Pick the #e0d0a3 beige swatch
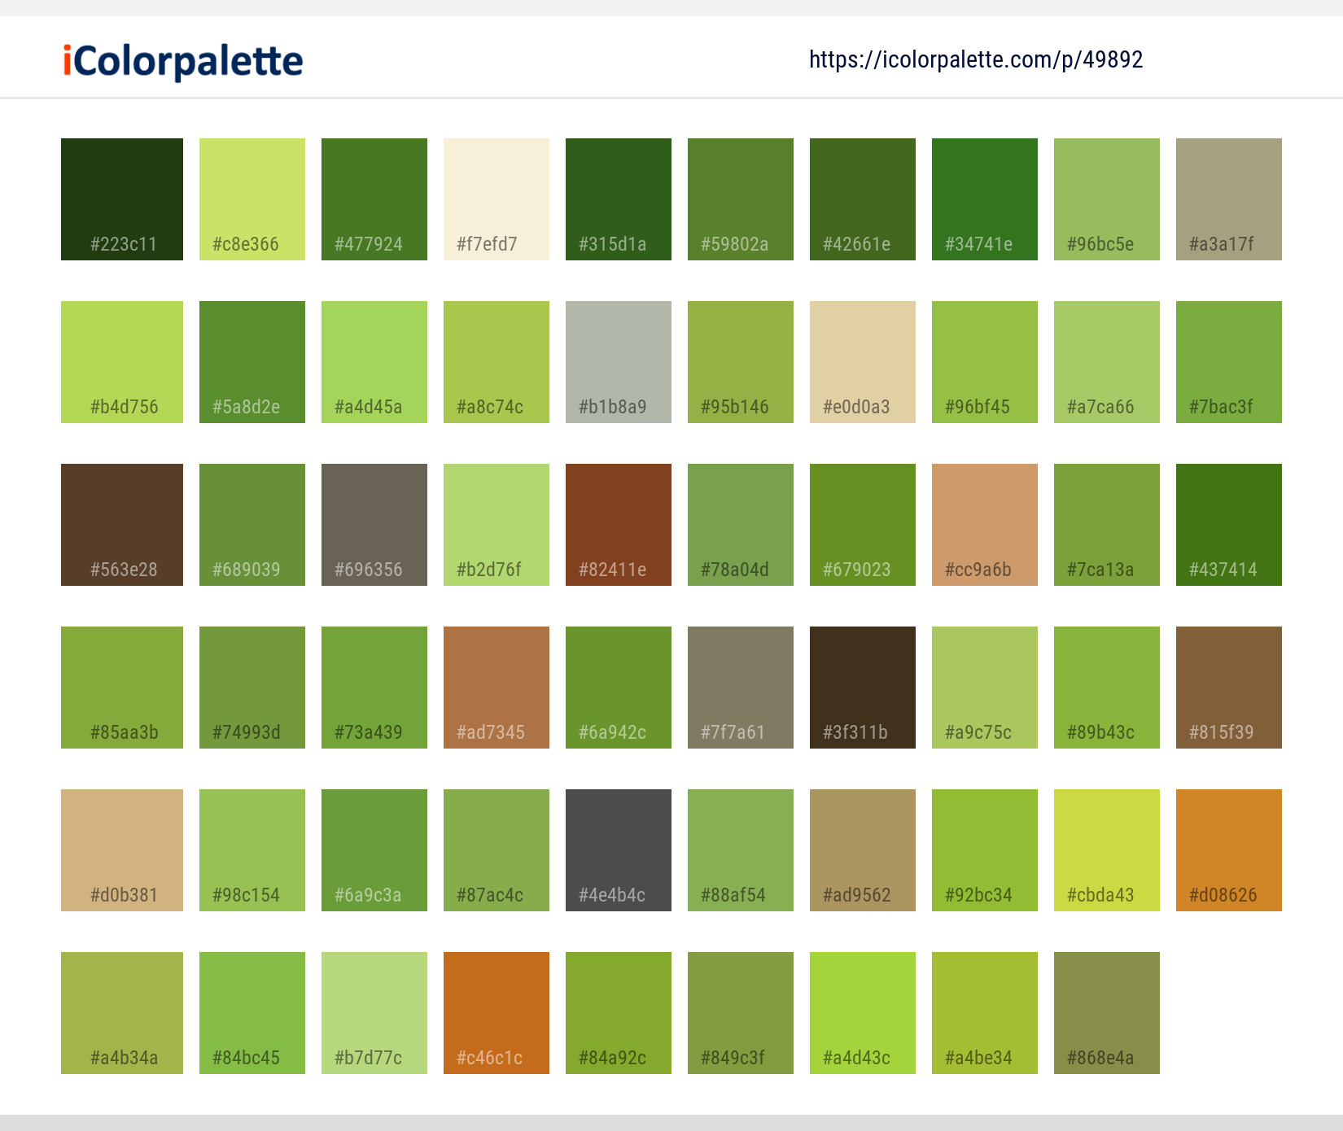 863,362
